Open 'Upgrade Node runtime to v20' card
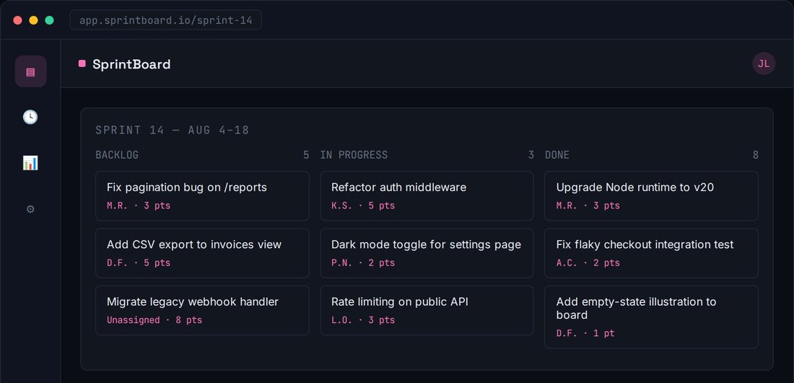The width and height of the screenshot is (794, 383). [651, 195]
